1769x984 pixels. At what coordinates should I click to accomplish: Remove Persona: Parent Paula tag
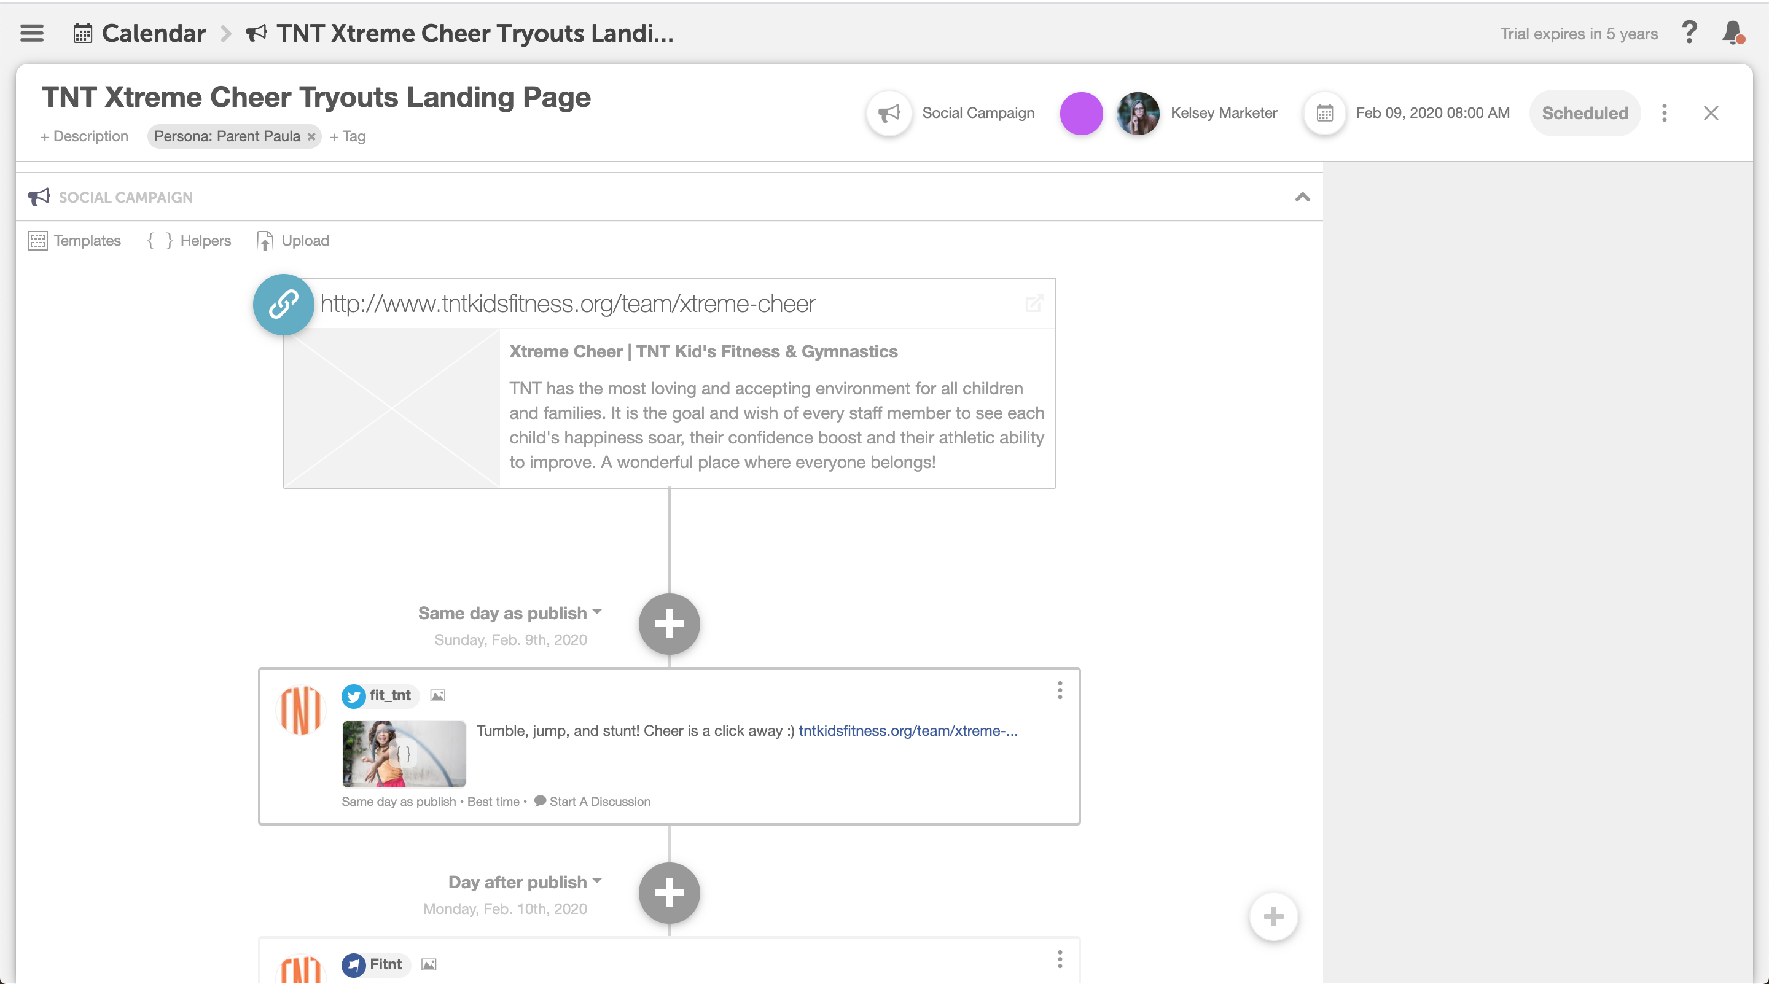[311, 136]
